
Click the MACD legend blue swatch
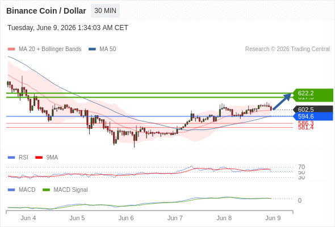coord(11,190)
